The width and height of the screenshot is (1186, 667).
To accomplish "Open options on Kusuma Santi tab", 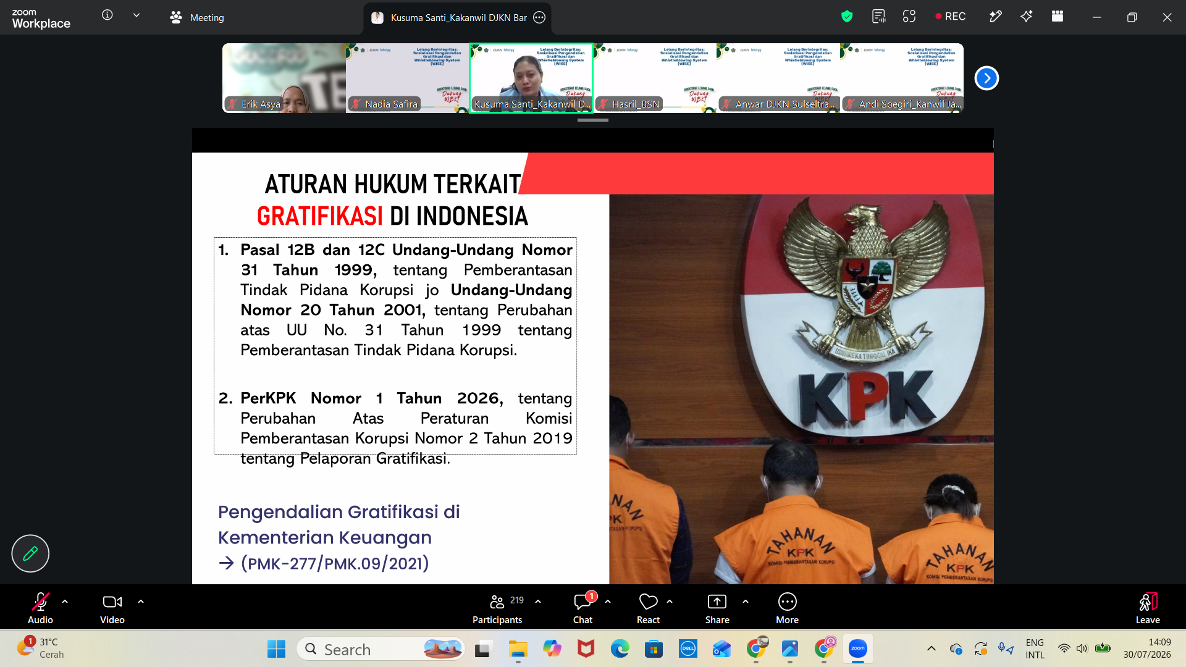I will [x=539, y=17].
